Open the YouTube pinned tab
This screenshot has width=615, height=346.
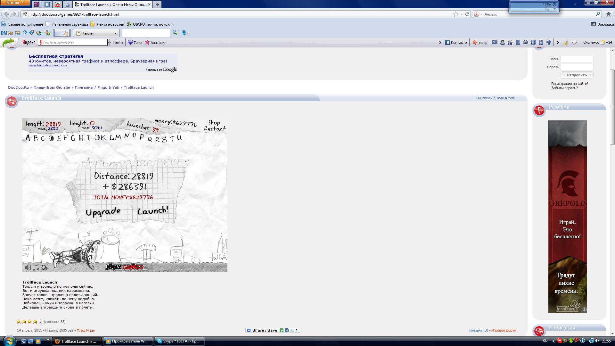coord(57,4)
